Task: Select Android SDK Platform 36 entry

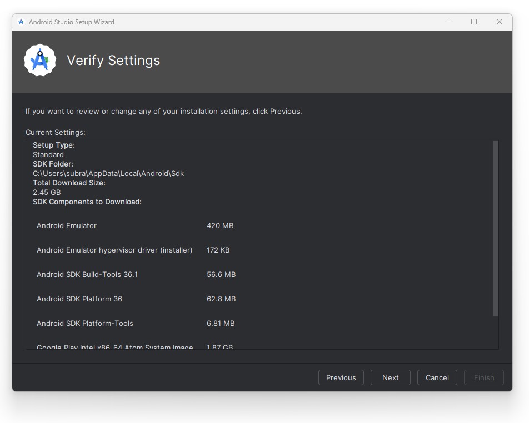Action: [79, 299]
